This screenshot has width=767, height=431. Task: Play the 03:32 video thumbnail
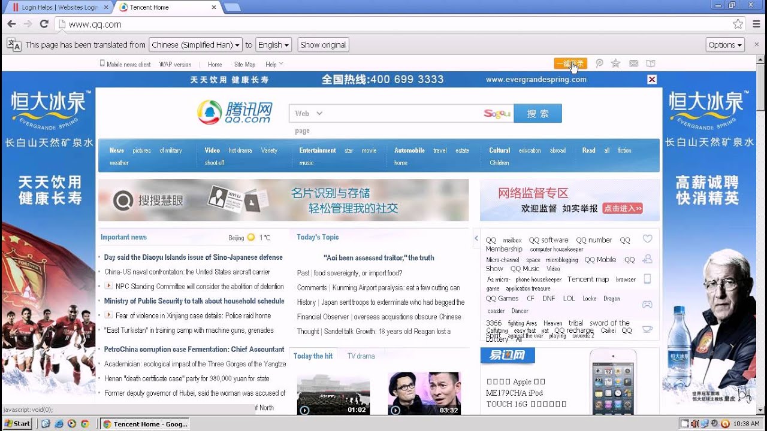[x=424, y=393]
